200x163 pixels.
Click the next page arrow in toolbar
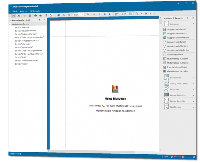click(x=105, y=14)
